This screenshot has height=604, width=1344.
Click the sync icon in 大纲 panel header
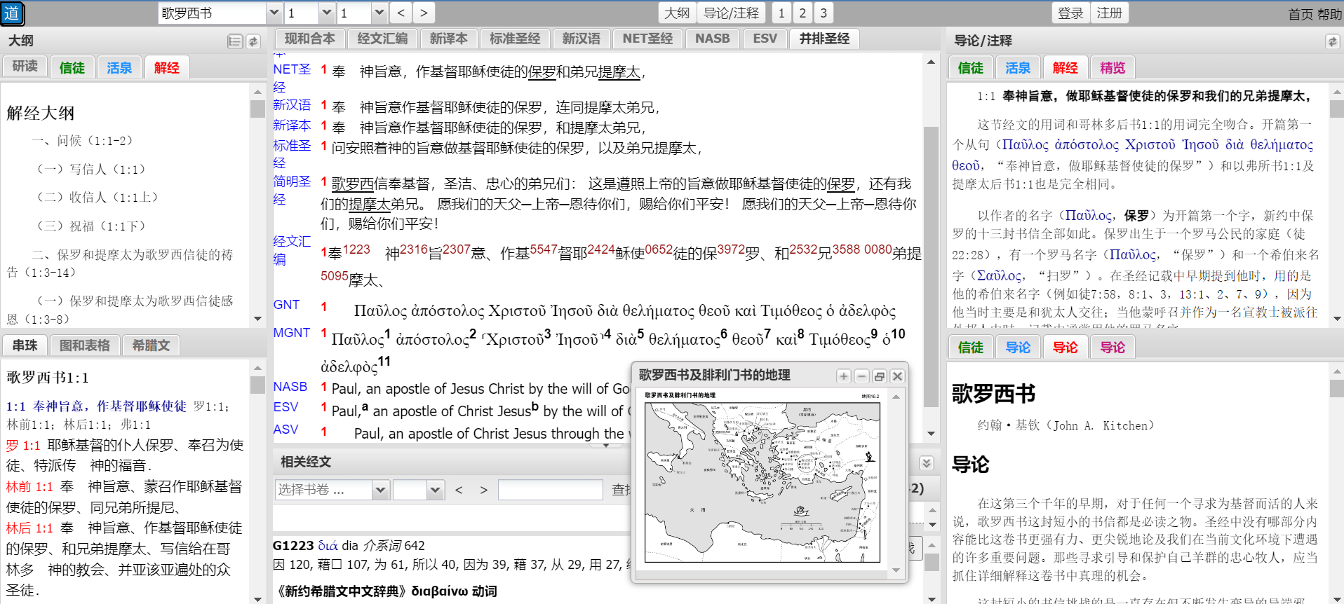[253, 41]
